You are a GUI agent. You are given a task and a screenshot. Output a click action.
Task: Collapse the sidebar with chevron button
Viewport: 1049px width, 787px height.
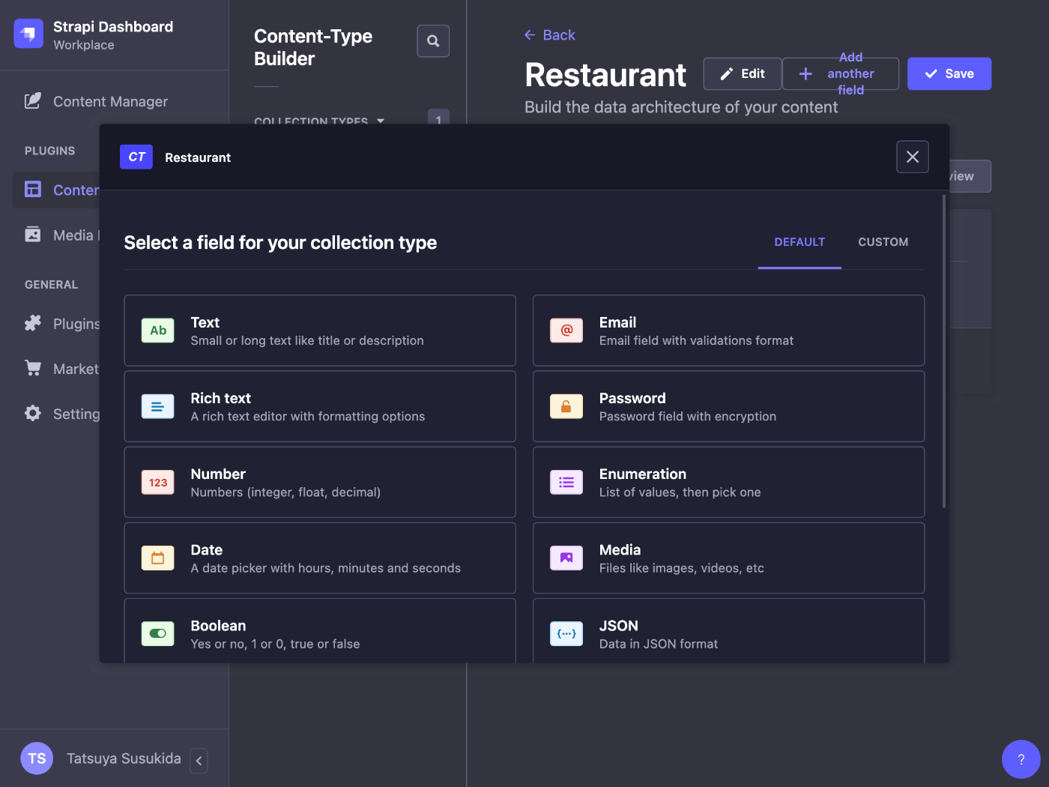pos(199,760)
